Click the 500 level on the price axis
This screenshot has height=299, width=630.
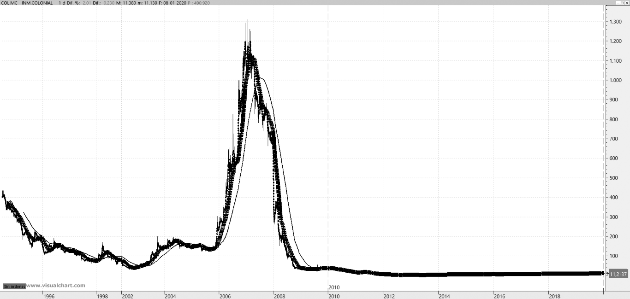614,178
